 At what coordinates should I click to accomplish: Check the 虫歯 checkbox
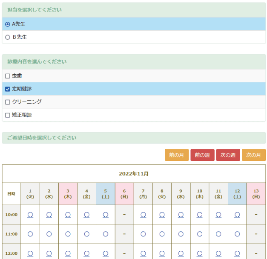pos(8,76)
